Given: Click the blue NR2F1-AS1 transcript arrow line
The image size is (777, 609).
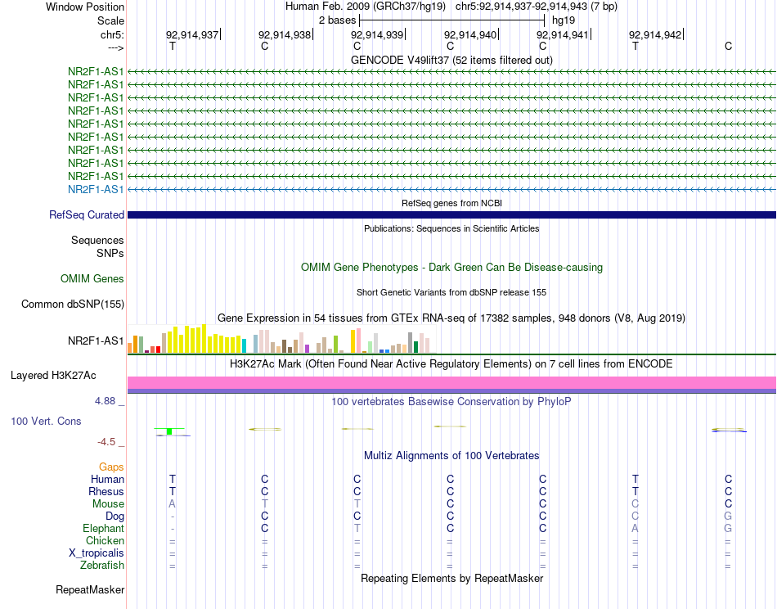Looking at the screenshot, I should [x=451, y=189].
